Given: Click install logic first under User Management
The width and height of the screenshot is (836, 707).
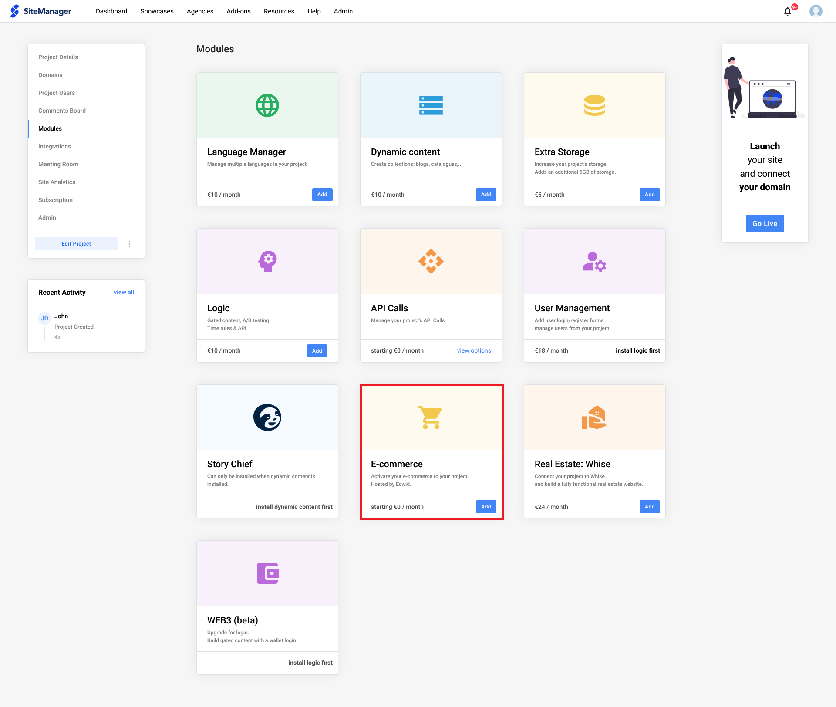Looking at the screenshot, I should pos(637,350).
